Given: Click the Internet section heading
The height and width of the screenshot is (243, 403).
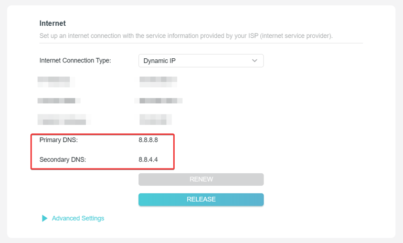Looking at the screenshot, I should tap(52, 23).
